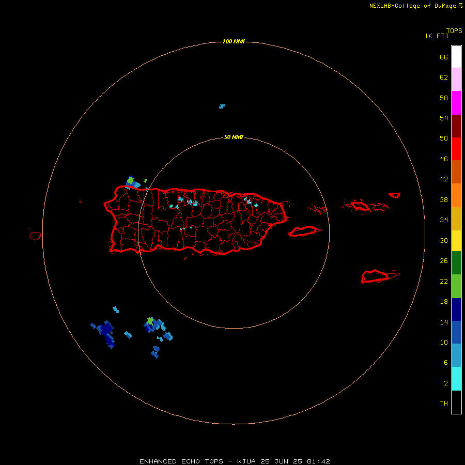Click the '25 JUN 25' date text
The image size is (465, 465).
coord(281,461)
